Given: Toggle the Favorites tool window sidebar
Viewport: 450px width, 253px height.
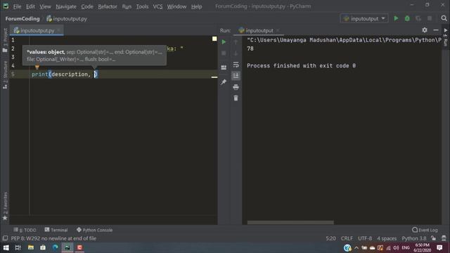Looking at the screenshot, I should pyautogui.click(x=5, y=206).
